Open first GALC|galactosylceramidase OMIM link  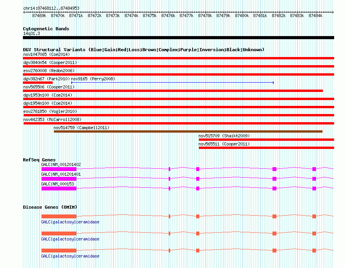(70, 222)
